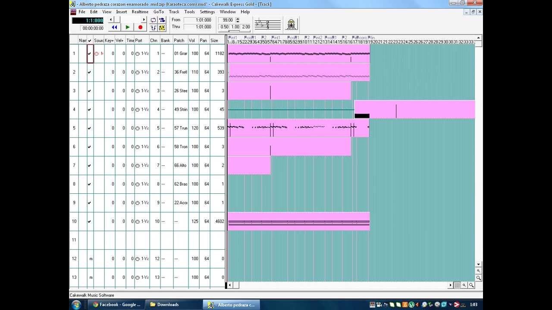Image resolution: width=552 pixels, height=310 pixels.
Task: Select the 57 Trun patch cell on track 5
Action: [x=181, y=128]
